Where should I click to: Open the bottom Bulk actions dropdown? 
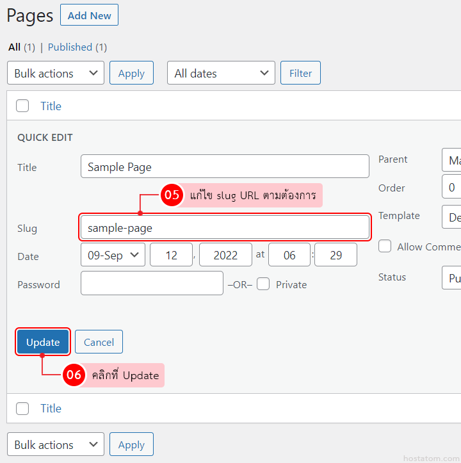pos(56,444)
